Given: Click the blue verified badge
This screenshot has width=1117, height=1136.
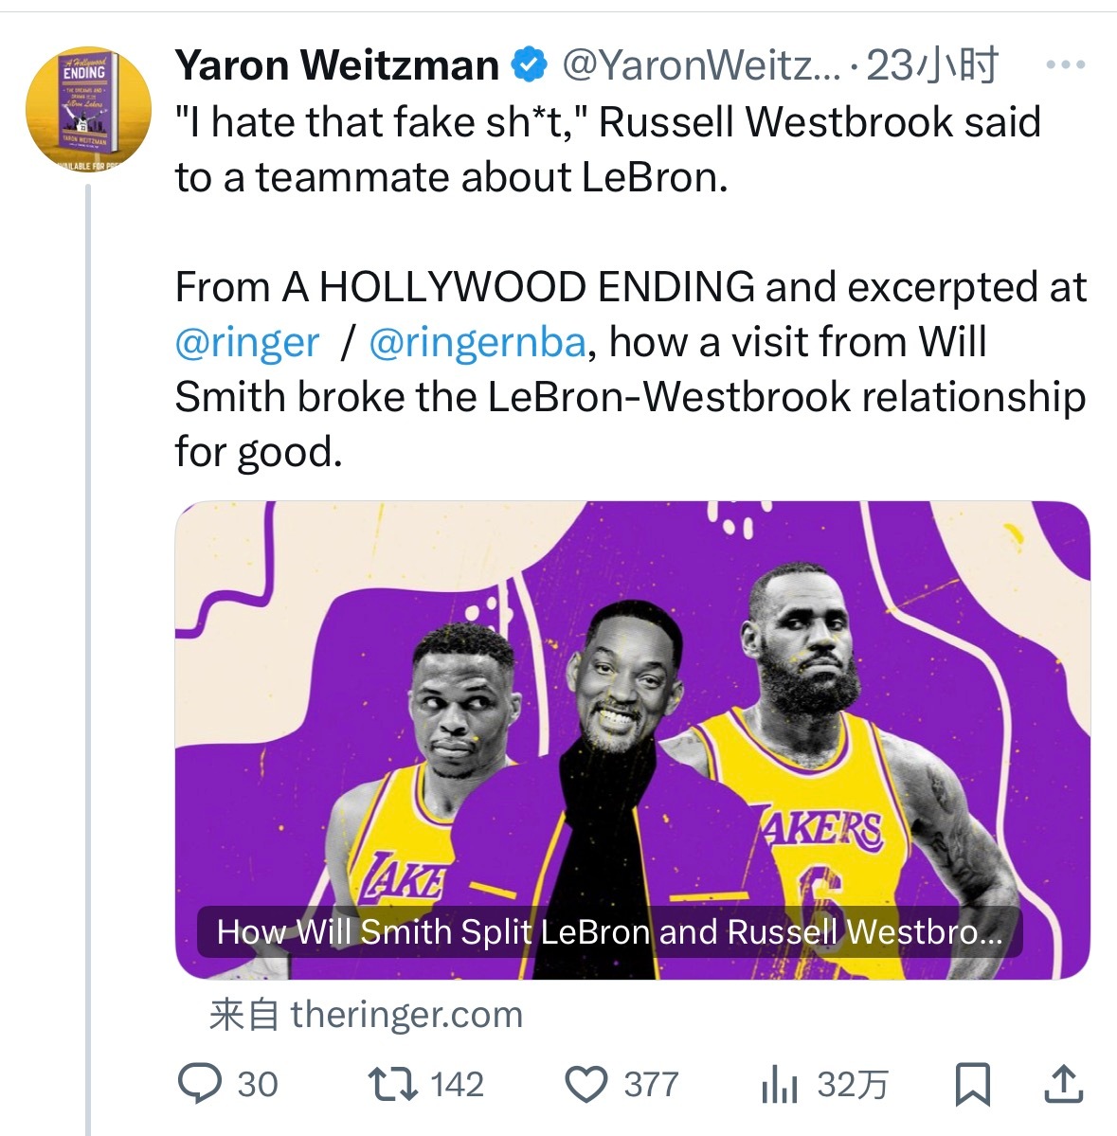Looking at the screenshot, I should click(530, 65).
